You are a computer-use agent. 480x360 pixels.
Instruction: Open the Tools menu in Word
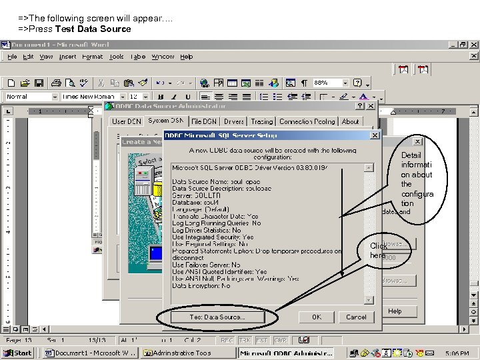pyautogui.click(x=116, y=57)
